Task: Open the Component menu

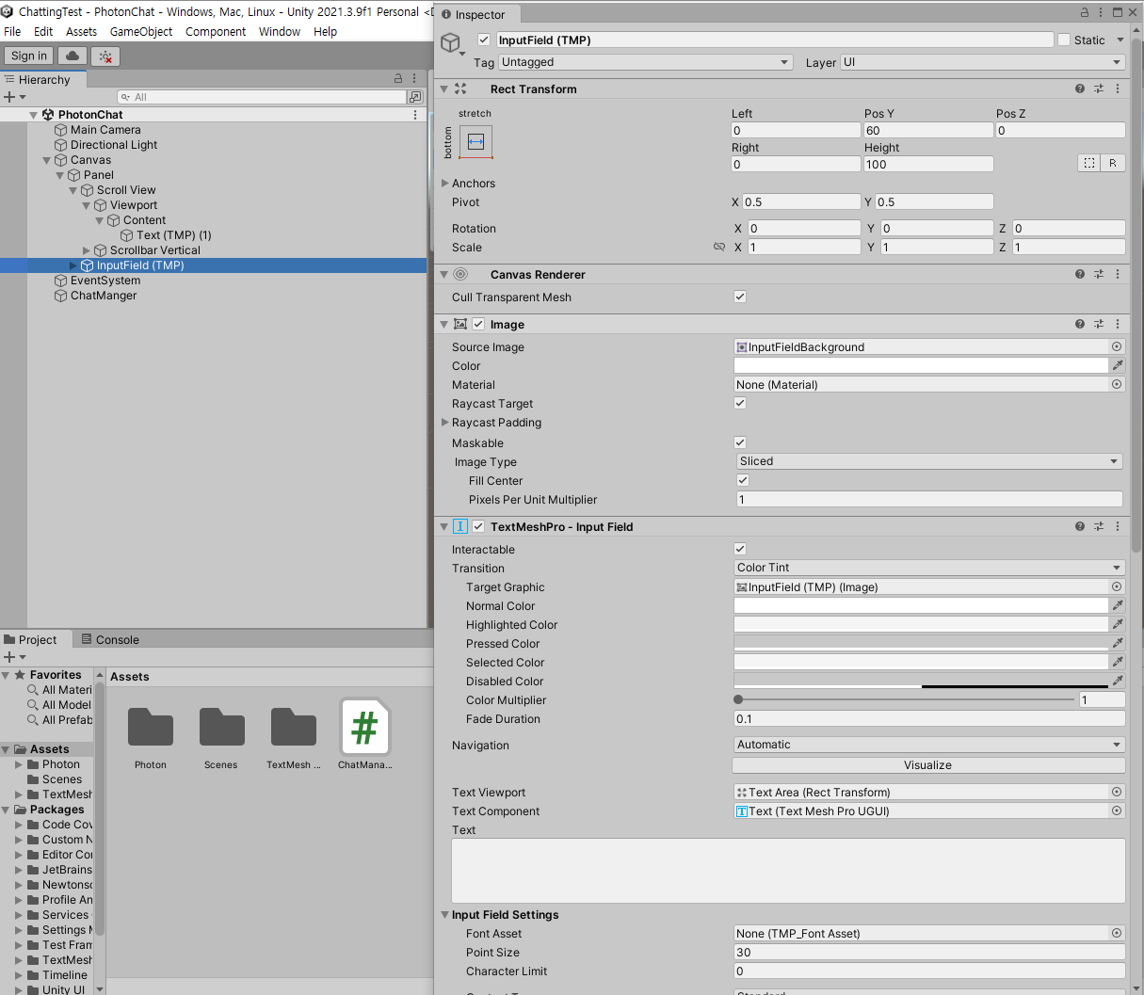Action: pyautogui.click(x=216, y=31)
